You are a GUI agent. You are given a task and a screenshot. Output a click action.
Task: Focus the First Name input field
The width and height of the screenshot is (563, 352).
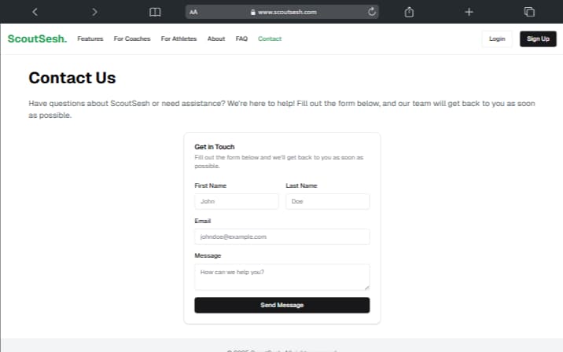(x=236, y=202)
